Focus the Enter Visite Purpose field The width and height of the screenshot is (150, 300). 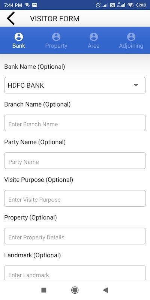tap(75, 198)
